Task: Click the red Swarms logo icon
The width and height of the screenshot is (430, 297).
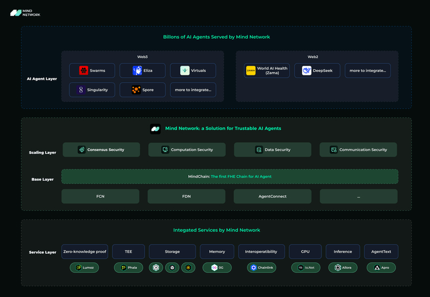Action: [83, 71]
